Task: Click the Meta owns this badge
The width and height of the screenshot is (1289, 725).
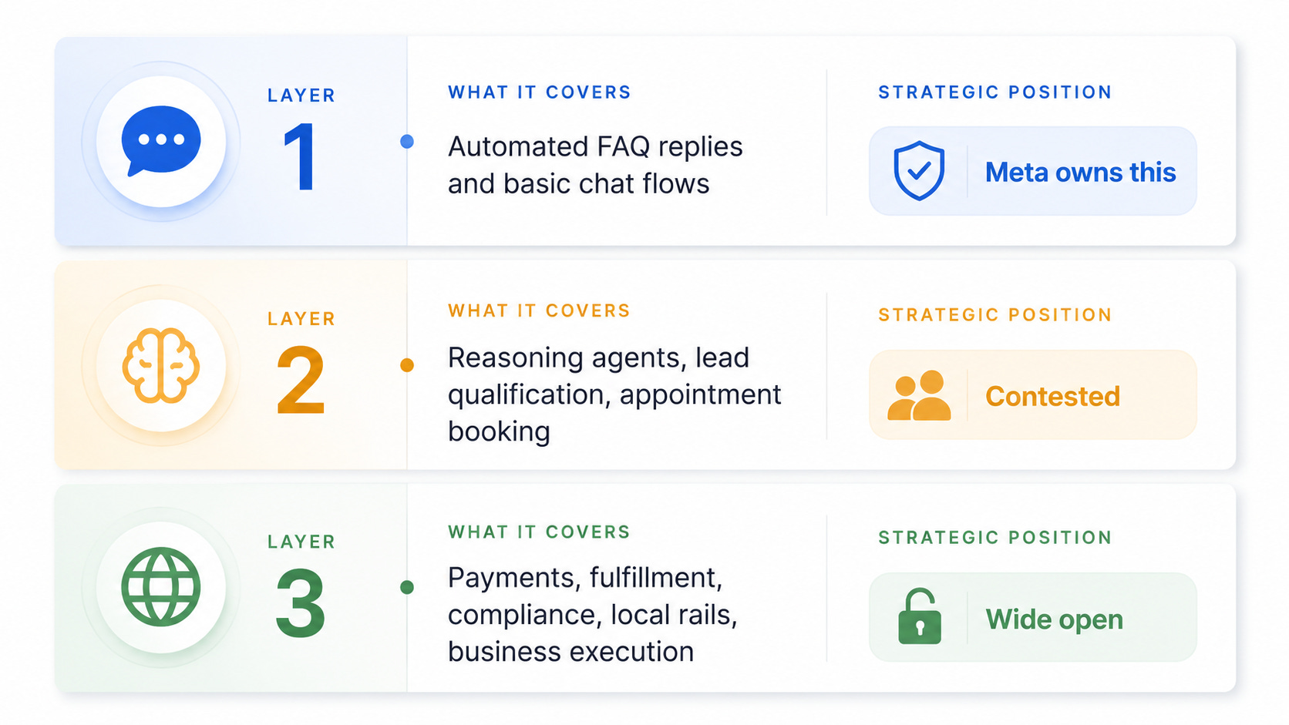Action: coord(1033,171)
